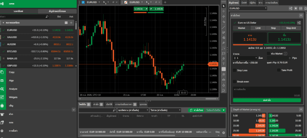Open the Algo section in sidebar
307x138 pixels.
[11, 81]
